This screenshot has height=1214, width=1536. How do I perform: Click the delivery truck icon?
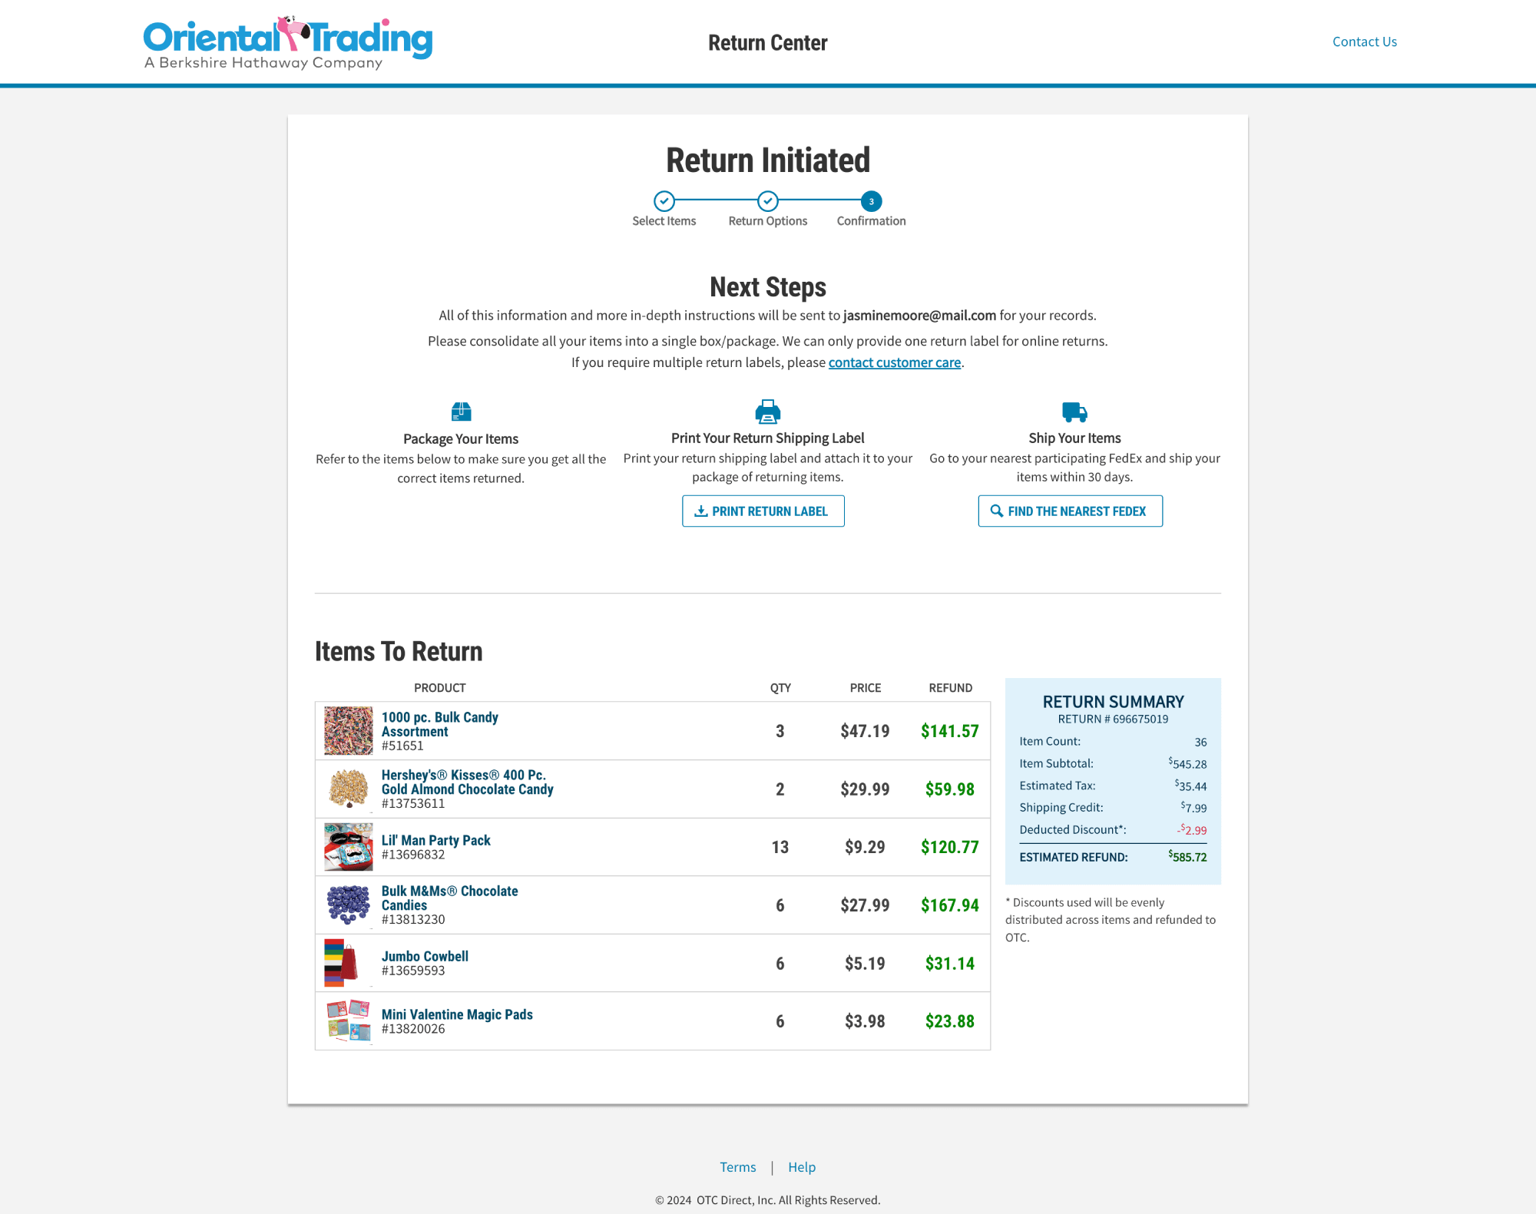pos(1074,412)
